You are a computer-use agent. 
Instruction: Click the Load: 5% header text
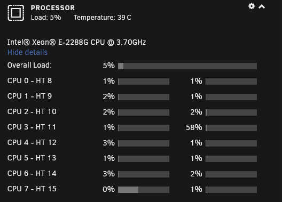(x=46, y=18)
